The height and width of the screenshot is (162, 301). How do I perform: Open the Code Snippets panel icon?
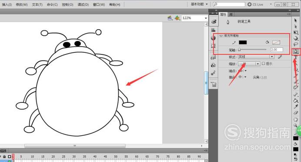coord(214,57)
